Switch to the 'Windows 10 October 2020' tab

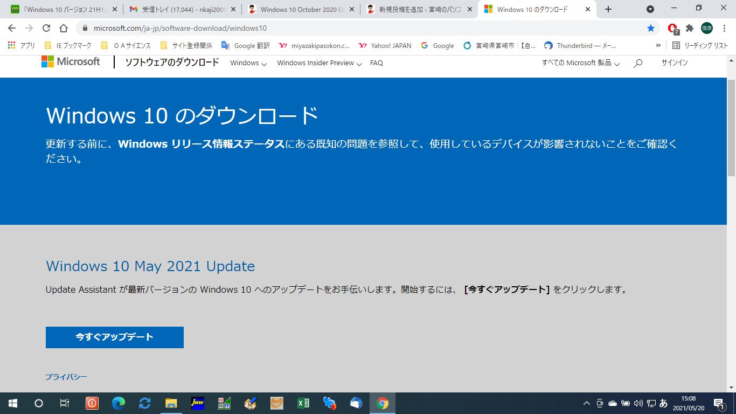pyautogui.click(x=300, y=10)
